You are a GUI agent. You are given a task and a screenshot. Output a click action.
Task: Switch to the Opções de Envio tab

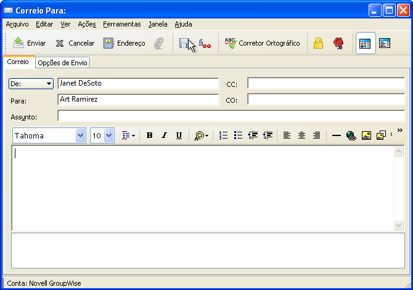62,63
